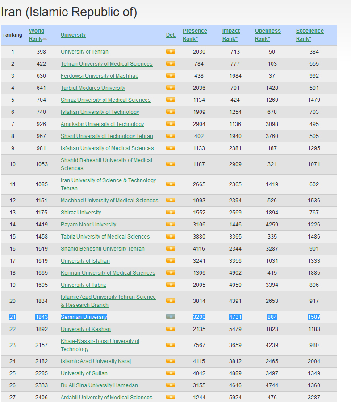Click details arrow for University of Isfahan
Viewport: 351px width, 402px height.
(171, 260)
